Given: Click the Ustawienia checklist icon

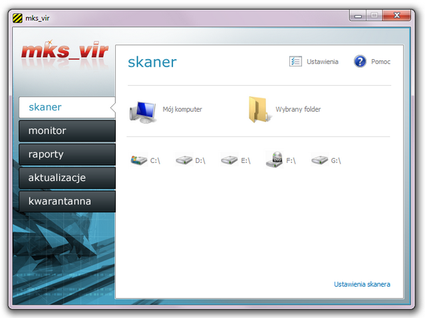Looking at the screenshot, I should coord(295,62).
